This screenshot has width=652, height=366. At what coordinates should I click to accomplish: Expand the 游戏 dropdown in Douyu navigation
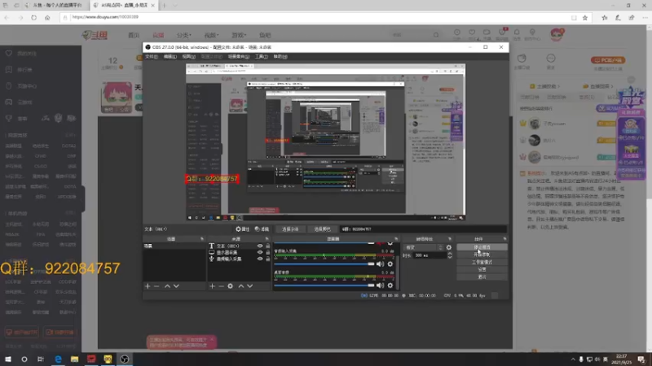[x=239, y=35]
